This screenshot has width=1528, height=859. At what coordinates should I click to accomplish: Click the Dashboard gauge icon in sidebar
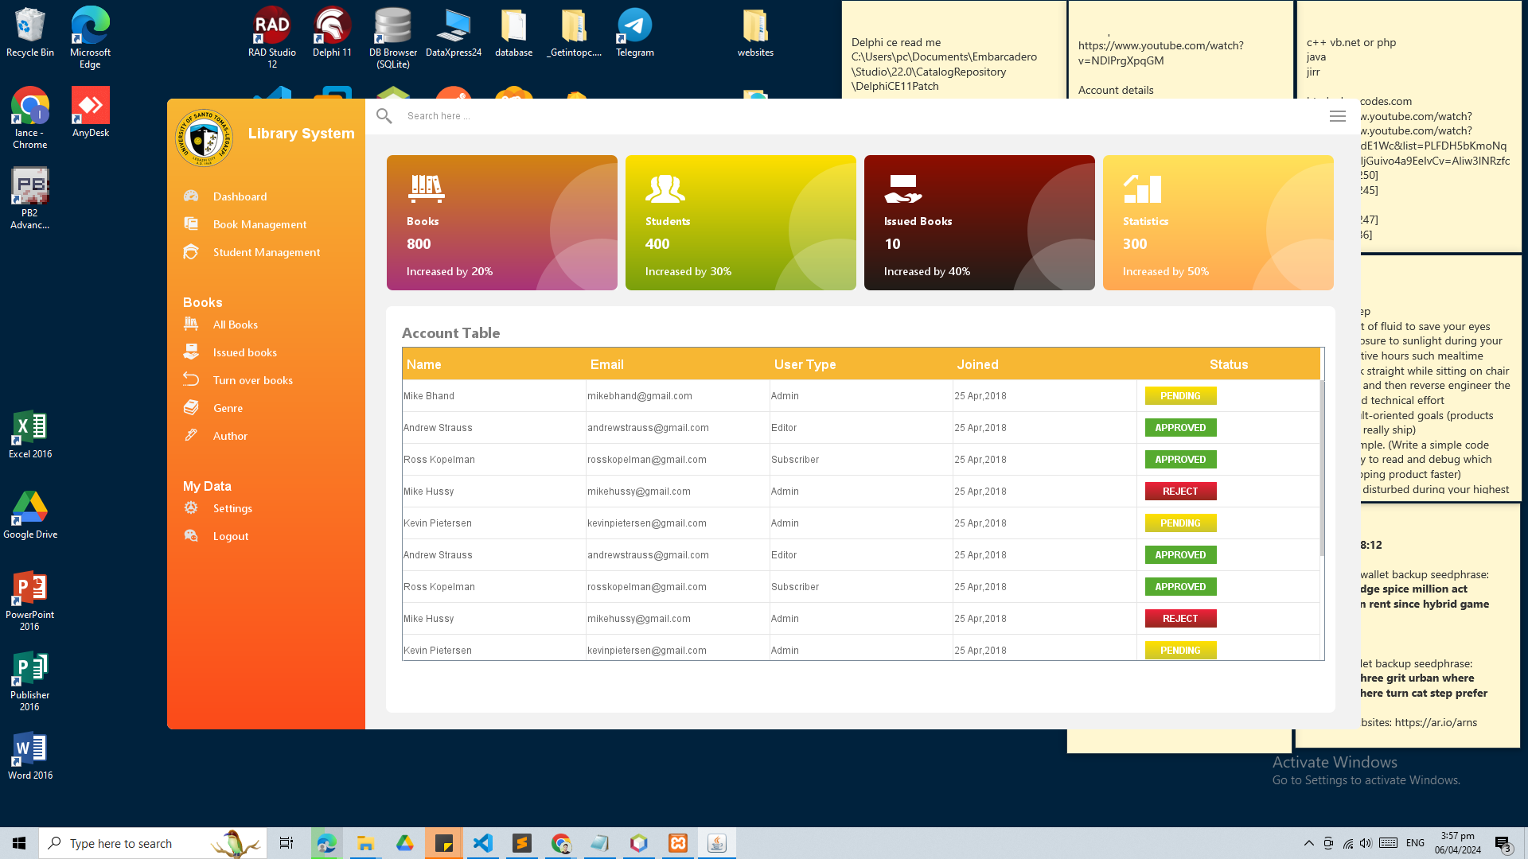point(191,196)
